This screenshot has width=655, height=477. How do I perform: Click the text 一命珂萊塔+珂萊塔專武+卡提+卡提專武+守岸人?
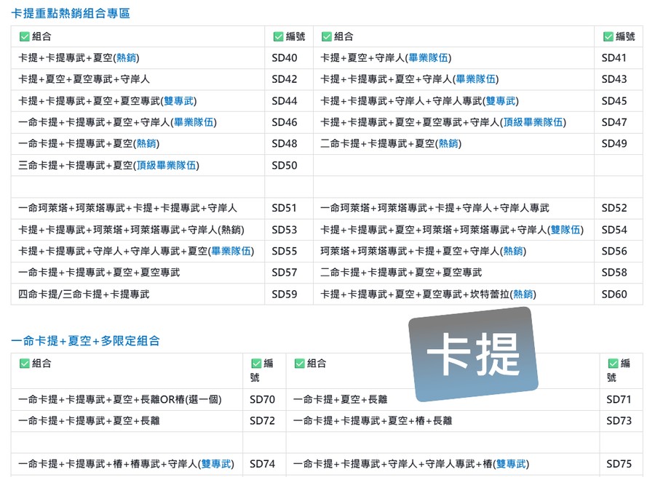[x=128, y=208]
